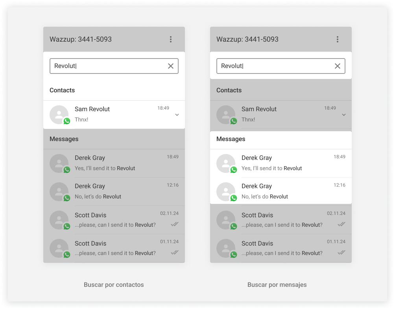Clear the search text in right panel
The height and width of the screenshot is (310, 395).
(x=338, y=66)
